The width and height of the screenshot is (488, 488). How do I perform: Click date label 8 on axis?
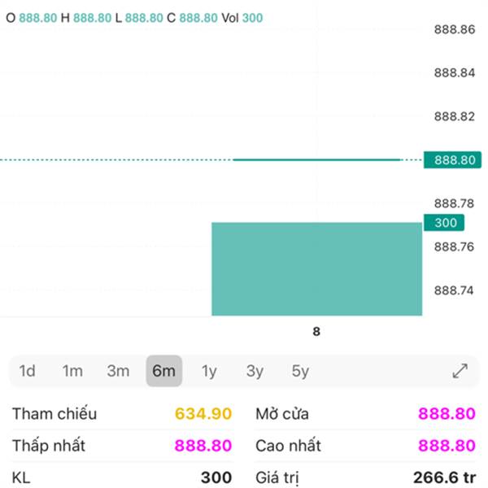pos(316,332)
